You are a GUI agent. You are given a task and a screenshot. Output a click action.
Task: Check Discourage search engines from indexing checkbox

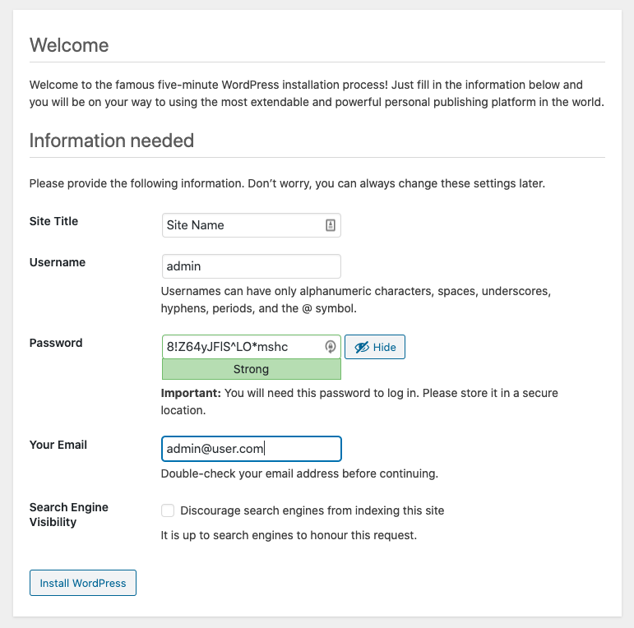pos(168,510)
